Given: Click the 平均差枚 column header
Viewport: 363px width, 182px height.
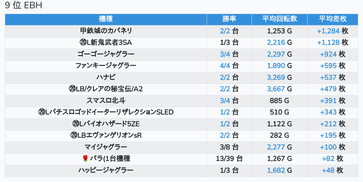Looking at the screenshot, I should (332, 19).
